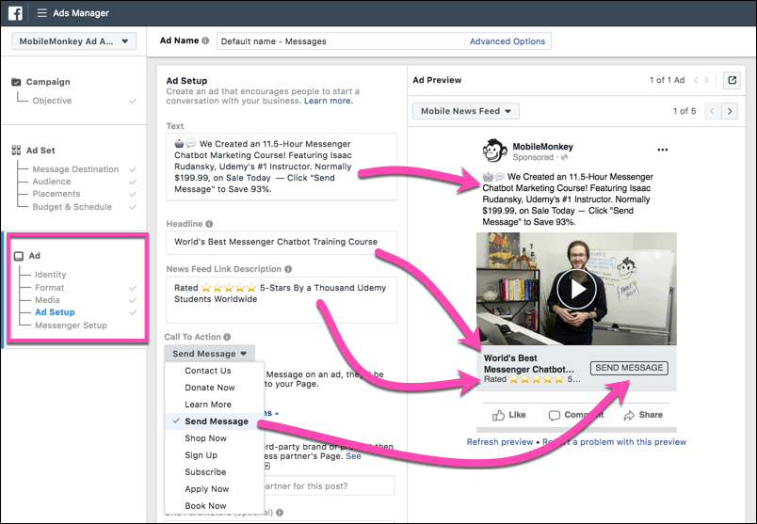The width and height of the screenshot is (757, 524).
Task: Open the Send Message call to action dropdown
Action: coord(210,354)
